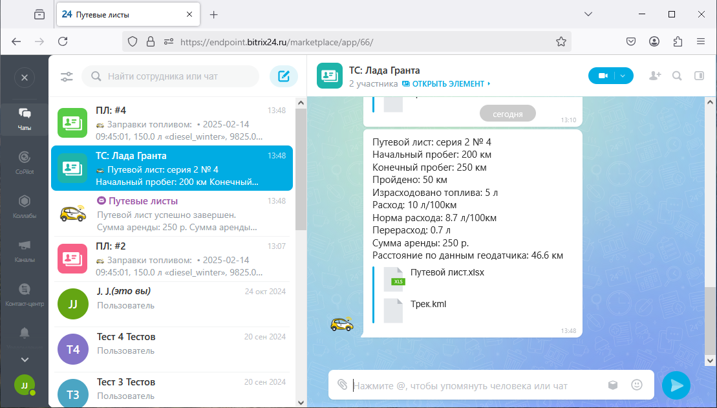Expand more sidebar items with down chevron
This screenshot has height=408, width=717.
coord(25,360)
